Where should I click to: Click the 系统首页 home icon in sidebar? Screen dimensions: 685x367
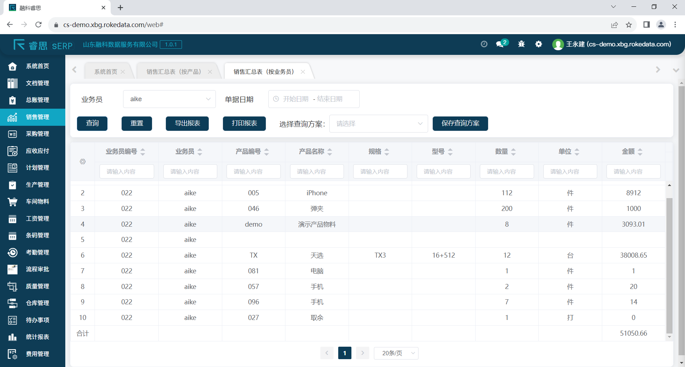pyautogui.click(x=12, y=66)
